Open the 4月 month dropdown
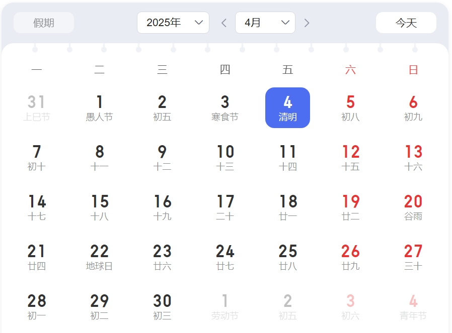The height and width of the screenshot is (333, 452). coord(265,23)
